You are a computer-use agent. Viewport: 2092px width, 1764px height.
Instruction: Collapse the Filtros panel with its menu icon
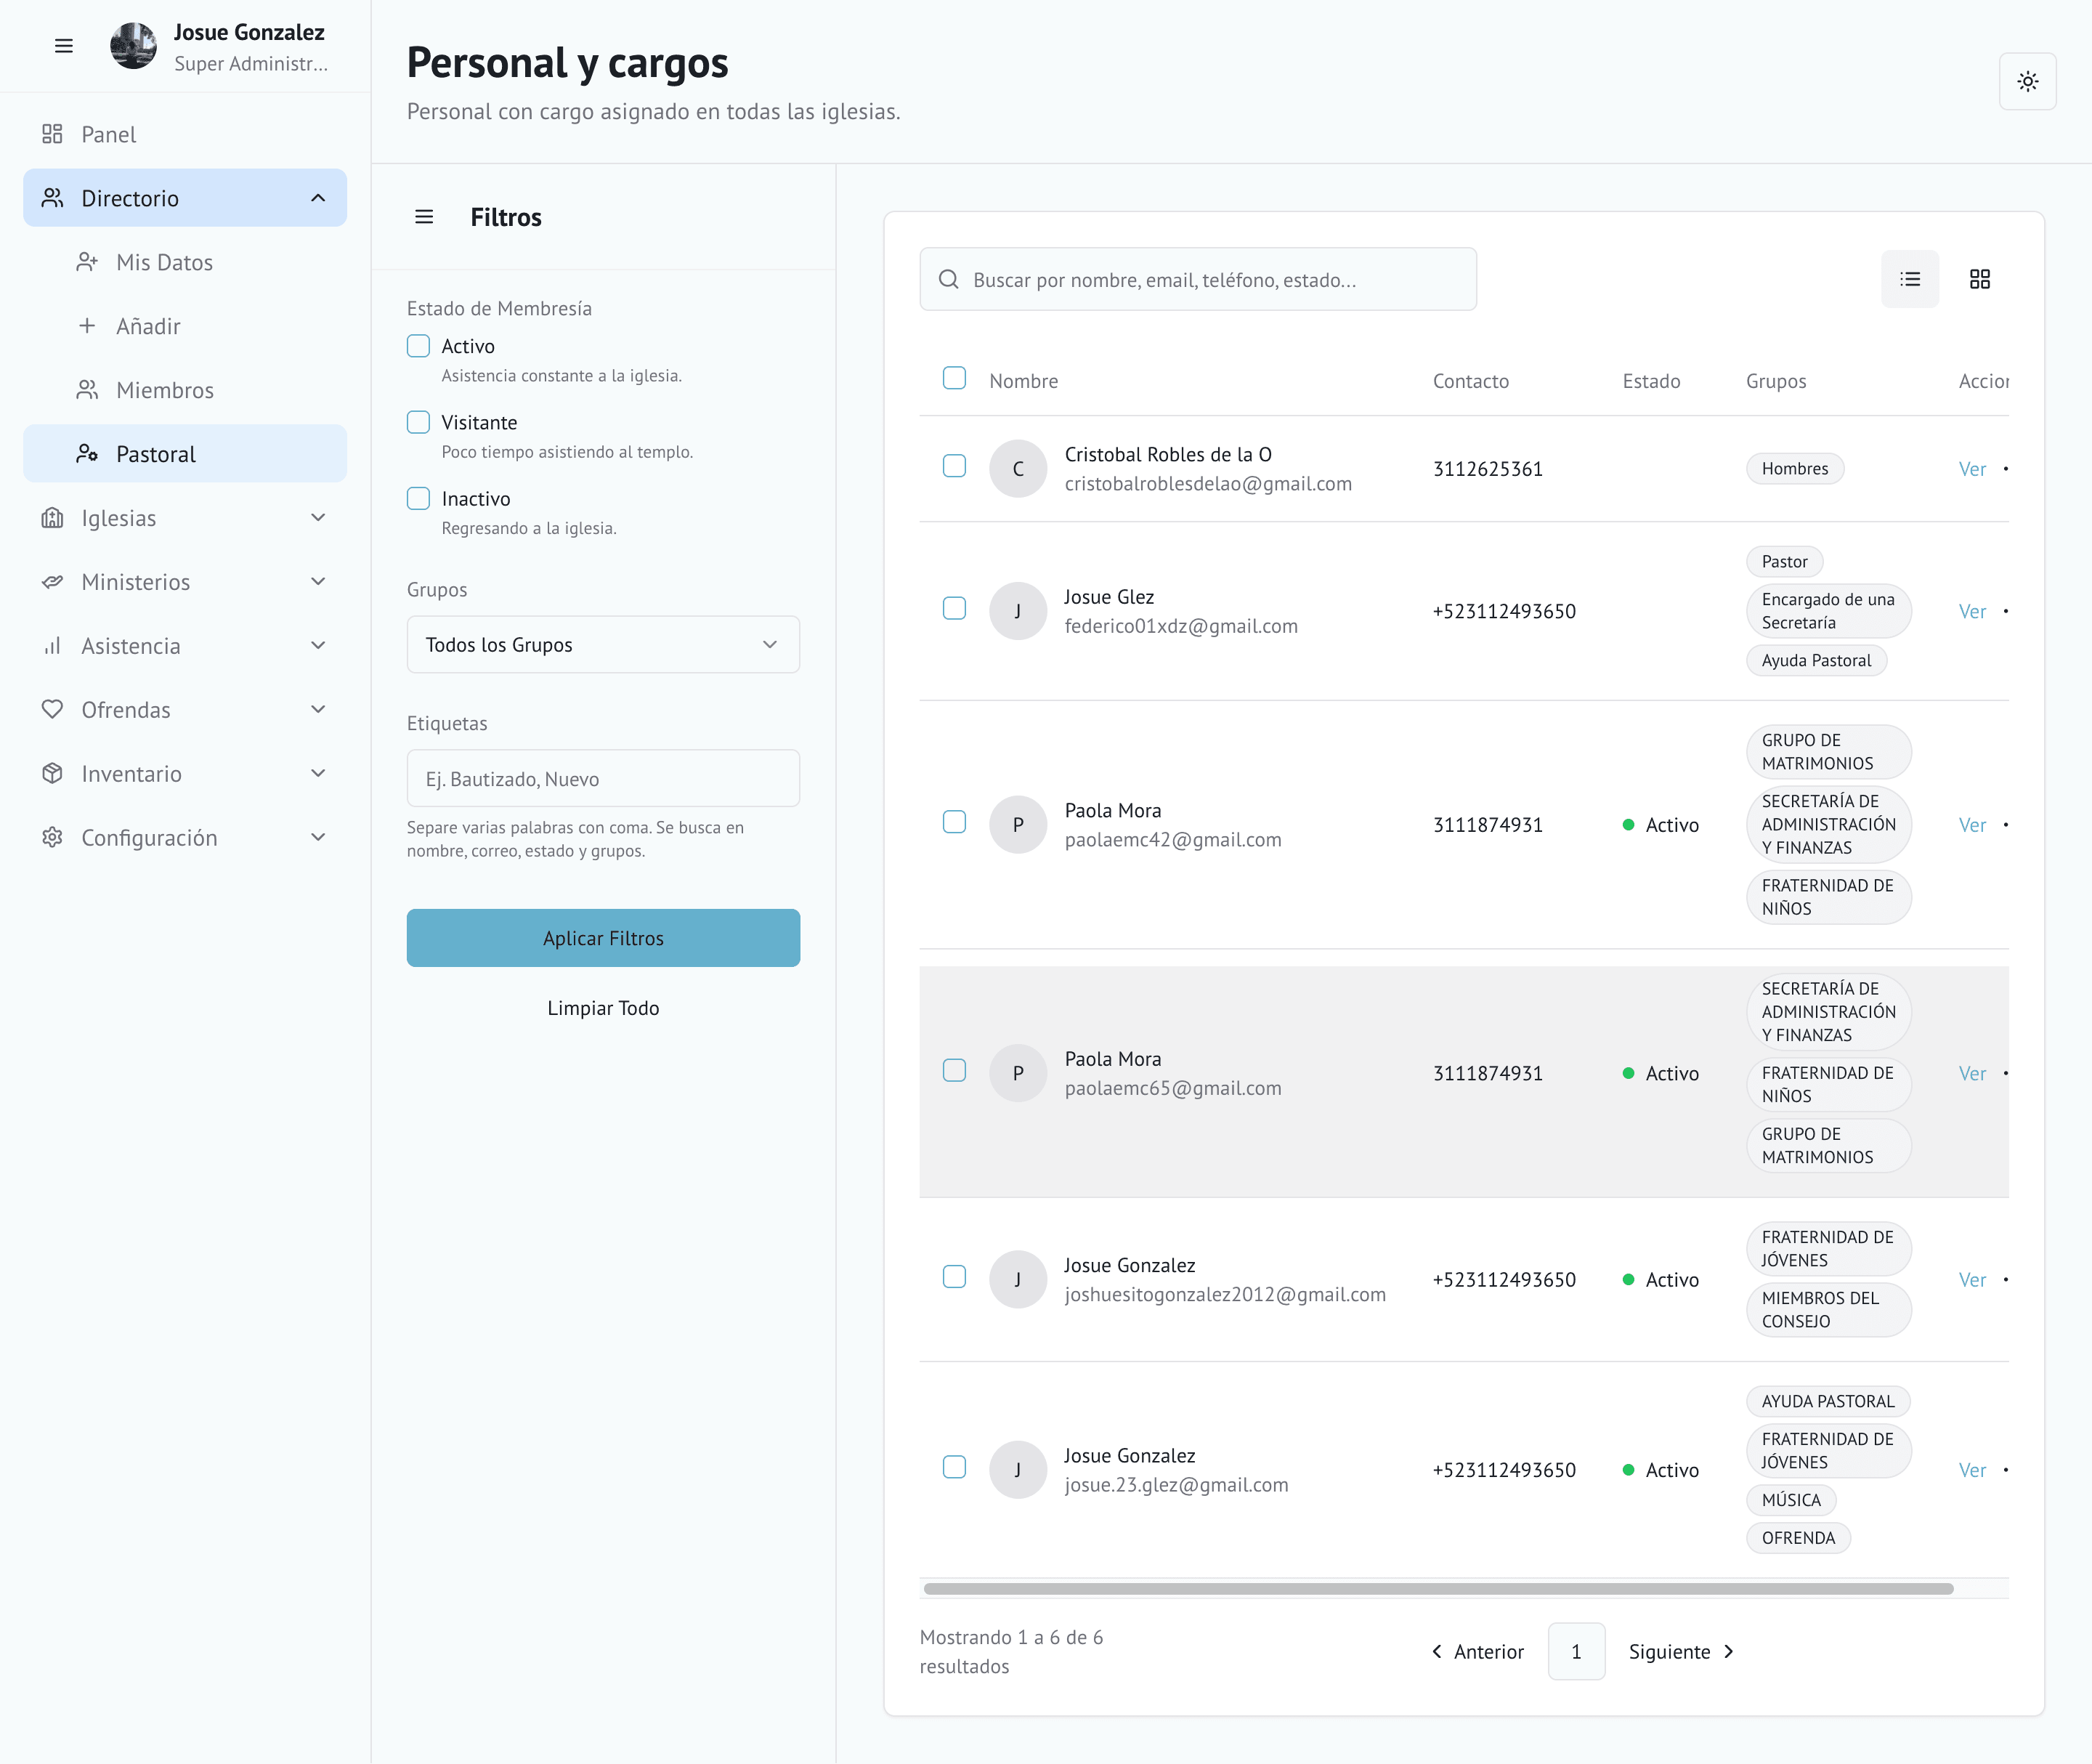(x=424, y=217)
